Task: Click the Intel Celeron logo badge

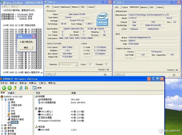Action: click(x=102, y=19)
